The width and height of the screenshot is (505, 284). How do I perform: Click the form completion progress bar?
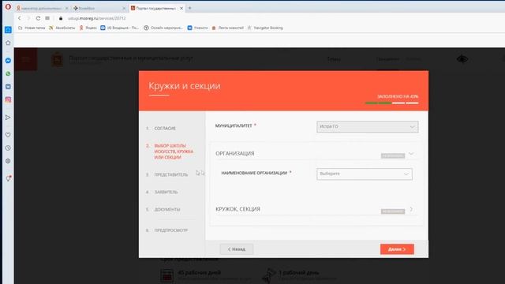[x=391, y=103]
